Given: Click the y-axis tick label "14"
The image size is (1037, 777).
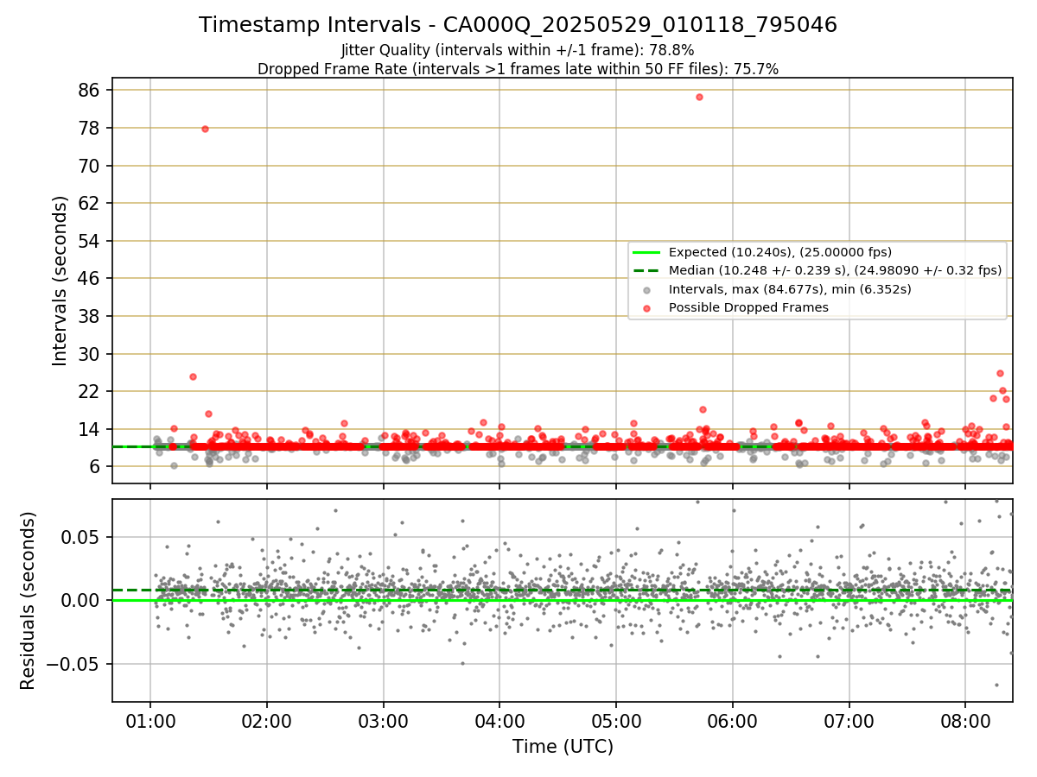Looking at the screenshot, I should (x=90, y=429).
